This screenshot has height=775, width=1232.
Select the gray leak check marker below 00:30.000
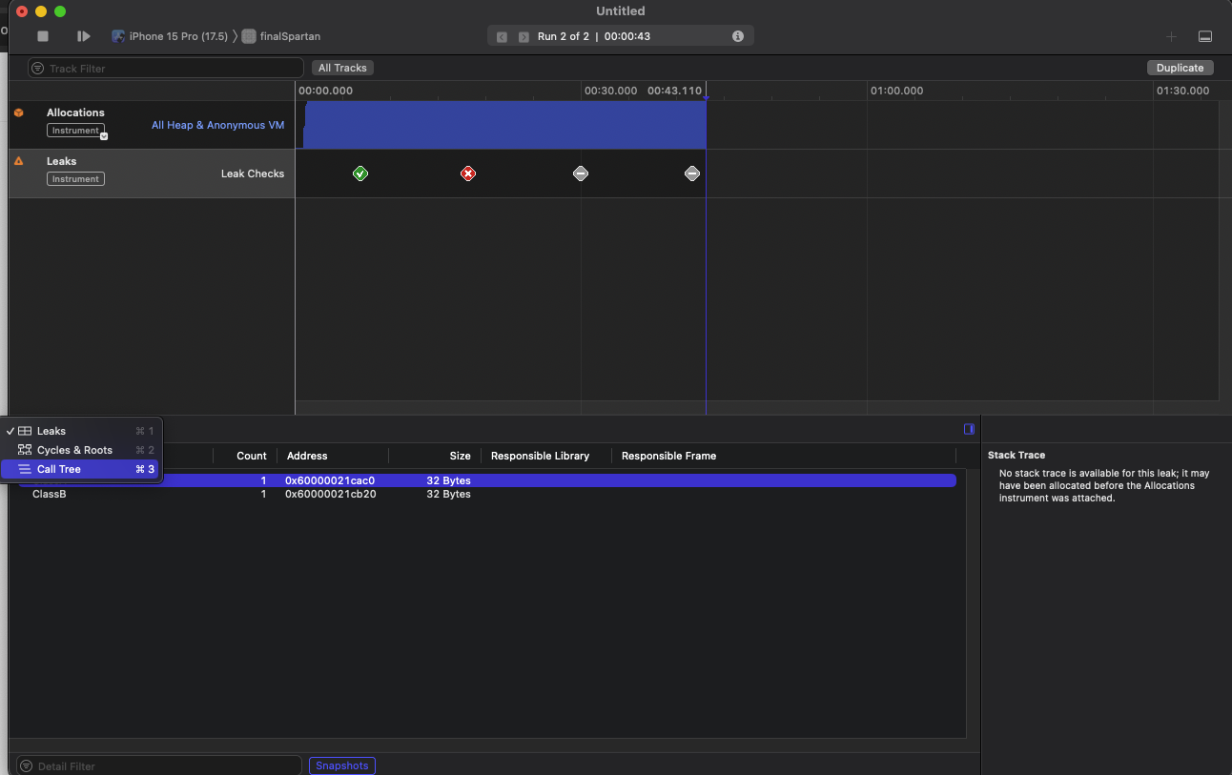pos(581,173)
